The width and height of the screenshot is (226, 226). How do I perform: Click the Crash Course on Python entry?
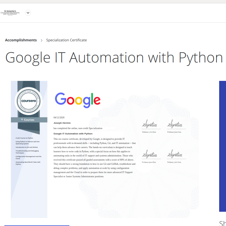[24, 138]
